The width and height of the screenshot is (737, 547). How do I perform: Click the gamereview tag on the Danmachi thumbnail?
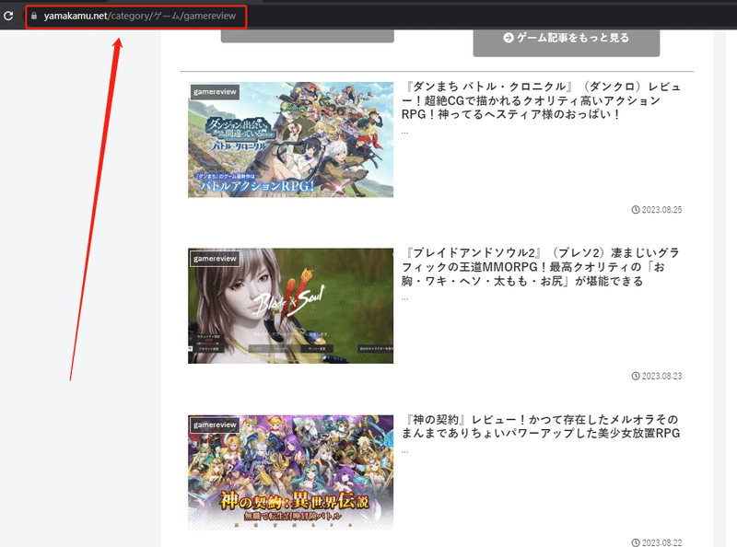coord(215,92)
